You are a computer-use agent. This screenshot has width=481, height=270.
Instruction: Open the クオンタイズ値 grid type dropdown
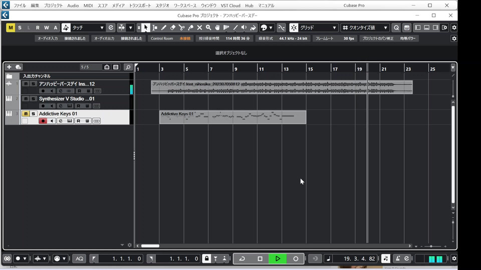[x=365, y=27]
